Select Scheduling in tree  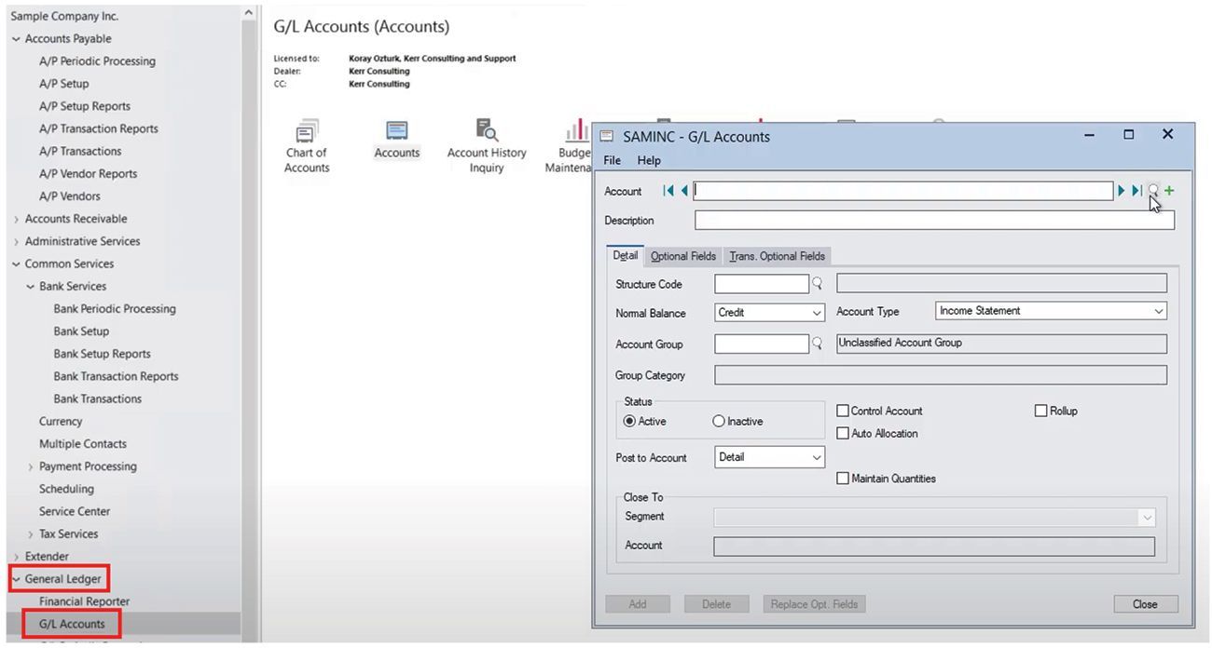(x=66, y=489)
